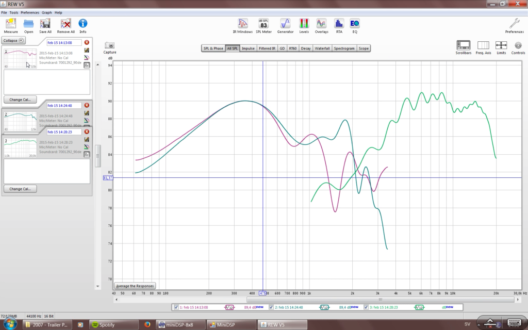528x330 pixels.
Task: Click graph horizontal scrollbar right arrow
Action: tap(518, 300)
